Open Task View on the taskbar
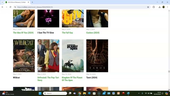The height and width of the screenshot is (96, 170). click(70, 93)
